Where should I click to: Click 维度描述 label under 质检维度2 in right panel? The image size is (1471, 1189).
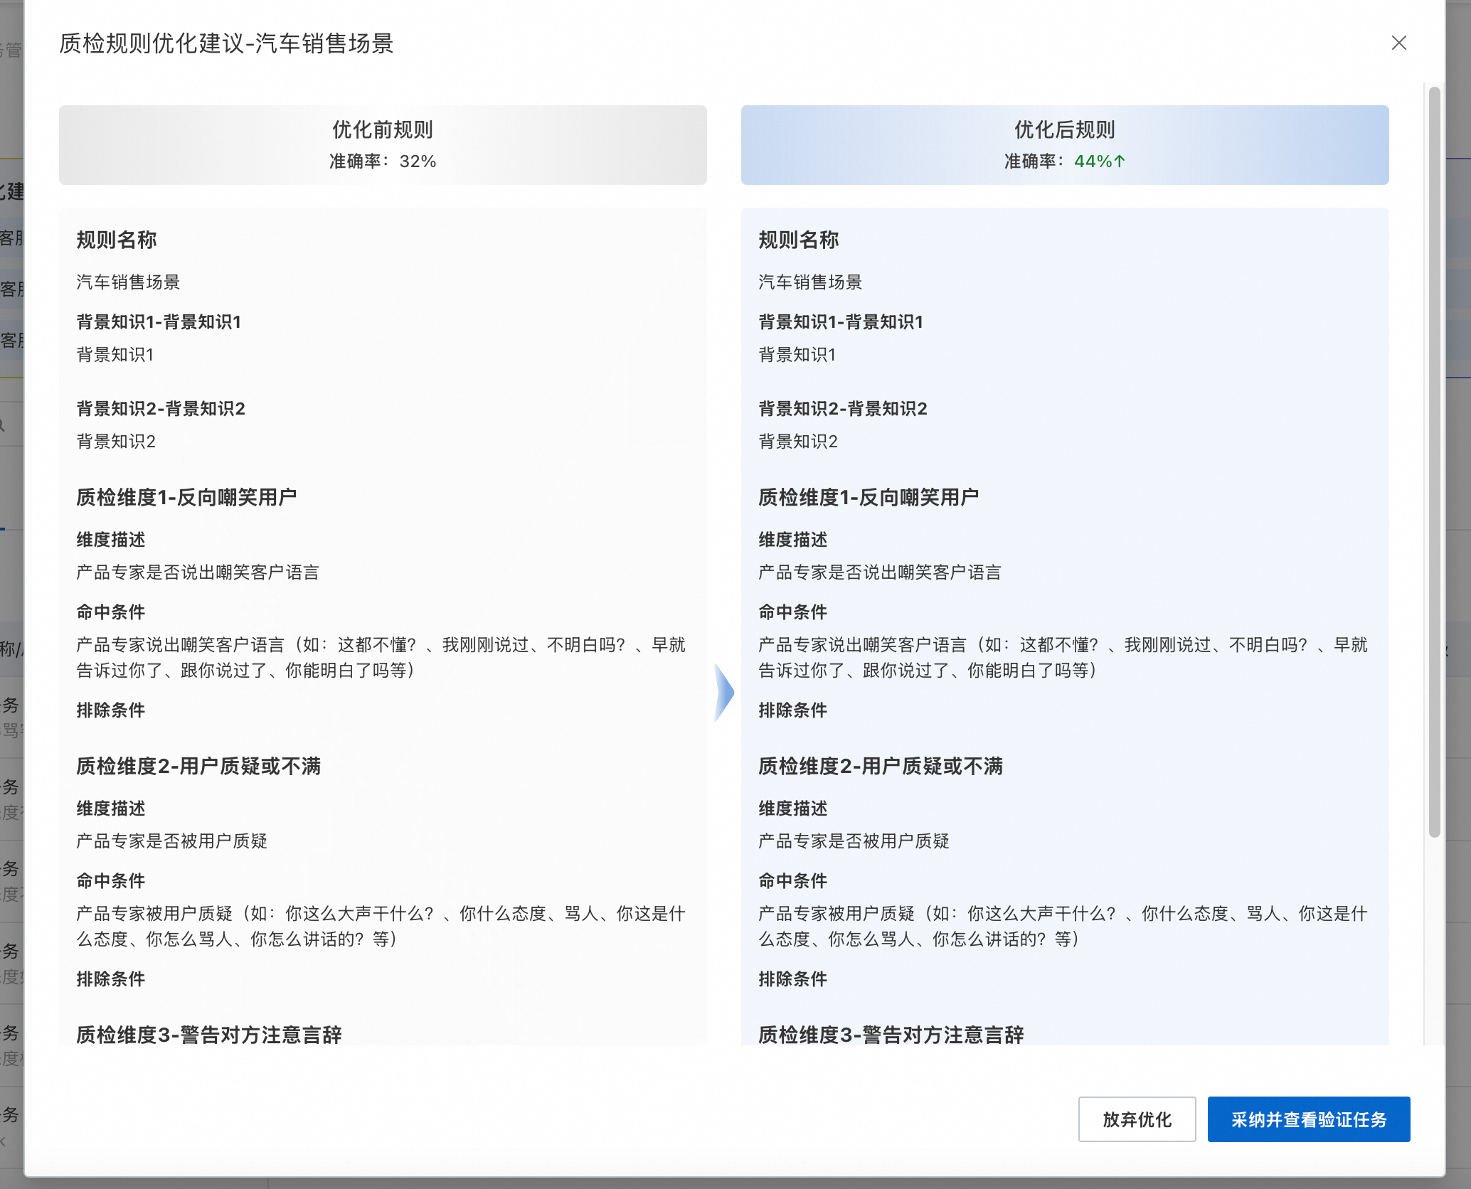pyautogui.click(x=792, y=809)
